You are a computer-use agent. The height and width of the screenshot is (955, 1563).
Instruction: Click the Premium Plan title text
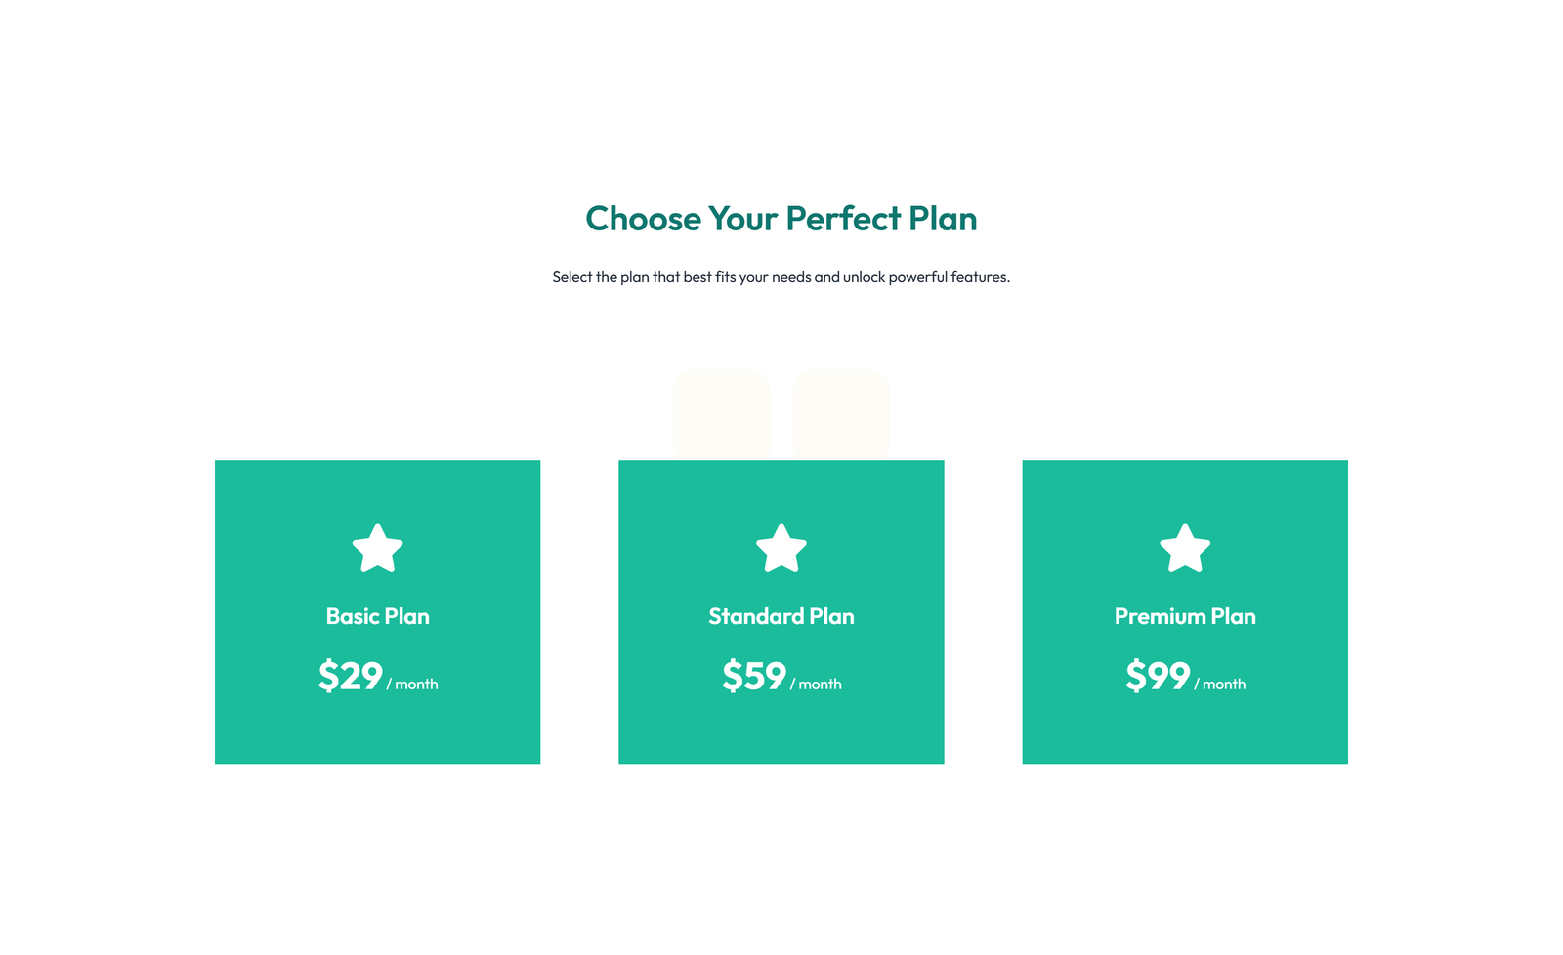(x=1185, y=616)
